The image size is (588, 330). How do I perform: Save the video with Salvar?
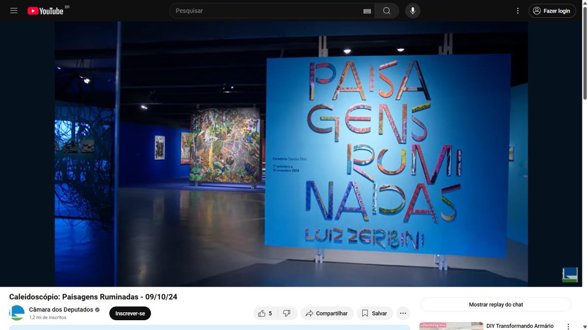(x=375, y=313)
